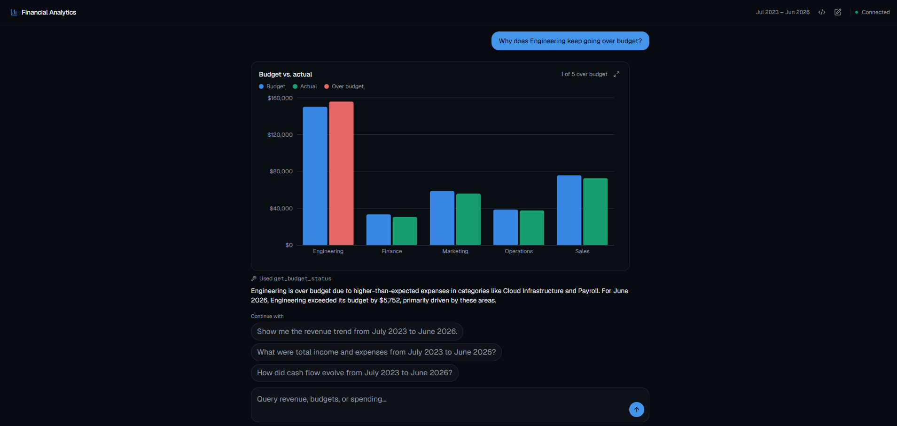Image resolution: width=897 pixels, height=426 pixels.
Task: Click the Finance green actual bar
Action: pos(405,231)
